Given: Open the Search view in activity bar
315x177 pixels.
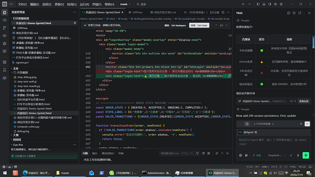Looking at the screenshot, I should coord(5,20).
